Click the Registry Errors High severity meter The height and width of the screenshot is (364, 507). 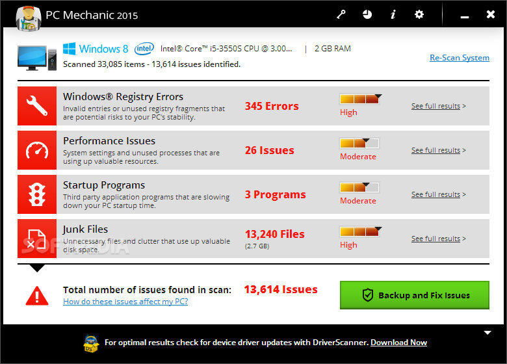[x=359, y=99]
